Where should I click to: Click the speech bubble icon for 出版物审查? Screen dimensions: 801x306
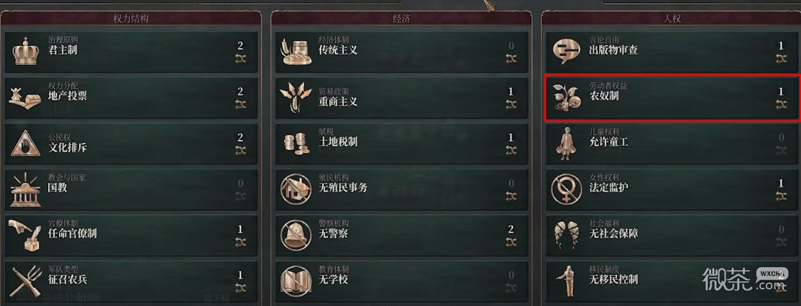point(567,51)
